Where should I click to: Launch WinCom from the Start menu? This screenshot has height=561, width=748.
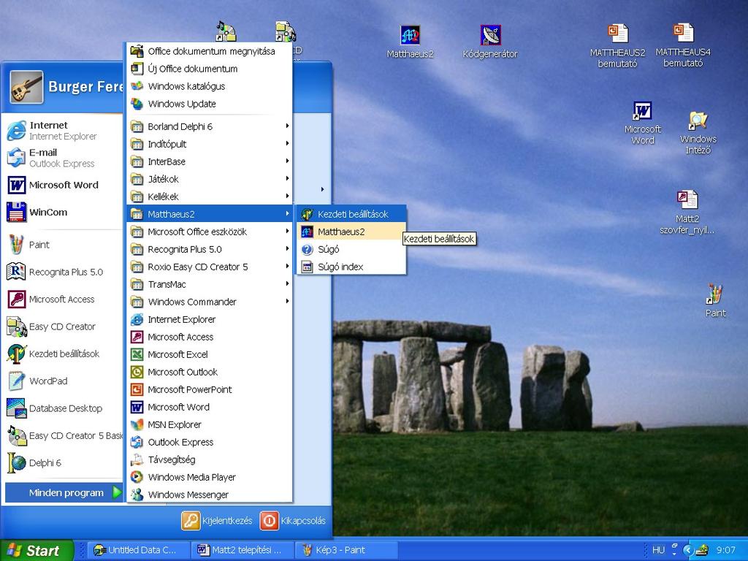(x=63, y=213)
